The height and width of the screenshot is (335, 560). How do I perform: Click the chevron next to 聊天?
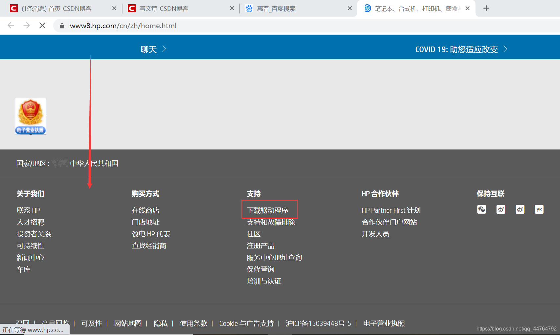(164, 49)
